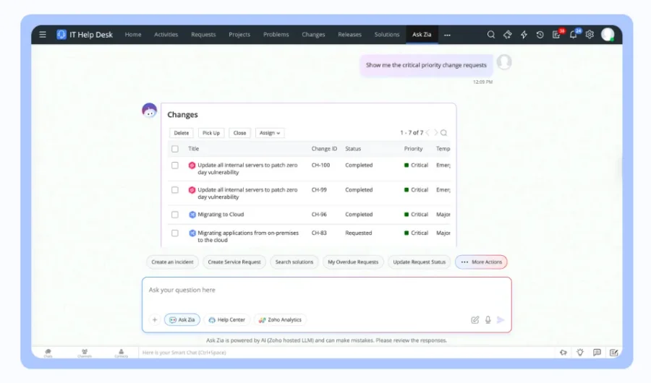Viewport: 651px width, 383px height.
Task: Open the tasks icon with red badge
Action: [557, 35]
